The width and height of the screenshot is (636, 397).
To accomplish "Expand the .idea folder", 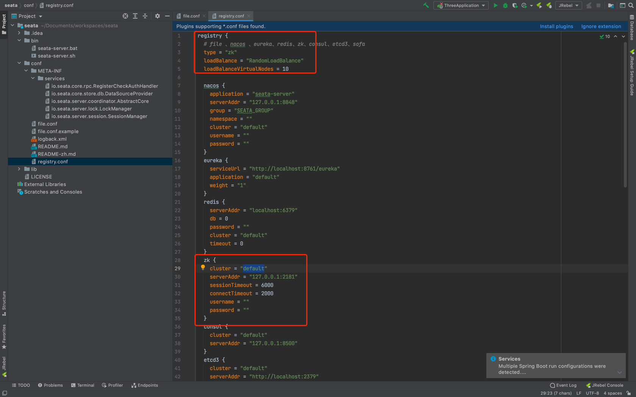I will (x=19, y=33).
